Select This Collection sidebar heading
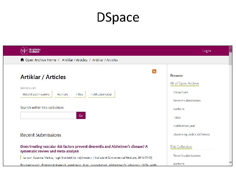The height and width of the screenshot is (177, 236). click(181, 147)
